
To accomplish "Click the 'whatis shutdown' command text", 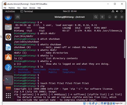I will tap(51, 44).
